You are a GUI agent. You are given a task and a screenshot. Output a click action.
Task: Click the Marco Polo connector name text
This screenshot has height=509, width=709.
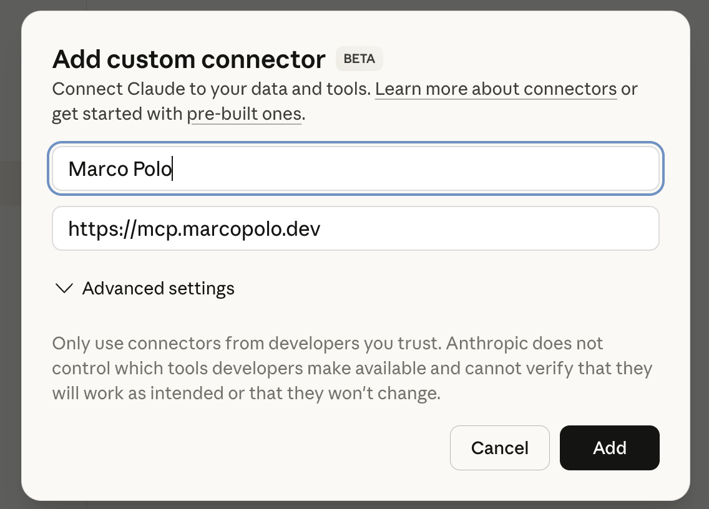point(119,168)
